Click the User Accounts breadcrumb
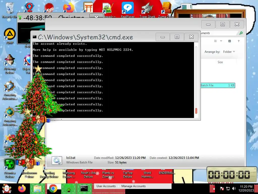 click(x=106, y=186)
